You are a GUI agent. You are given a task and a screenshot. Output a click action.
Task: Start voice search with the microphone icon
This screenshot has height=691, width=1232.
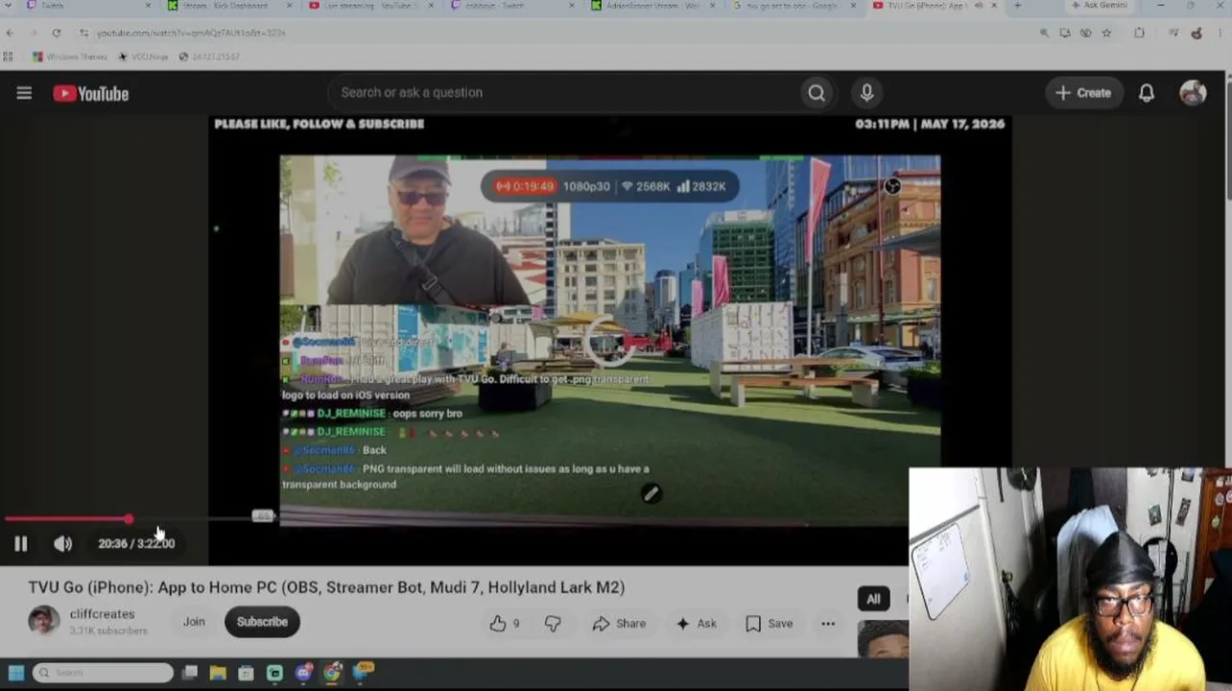point(866,93)
